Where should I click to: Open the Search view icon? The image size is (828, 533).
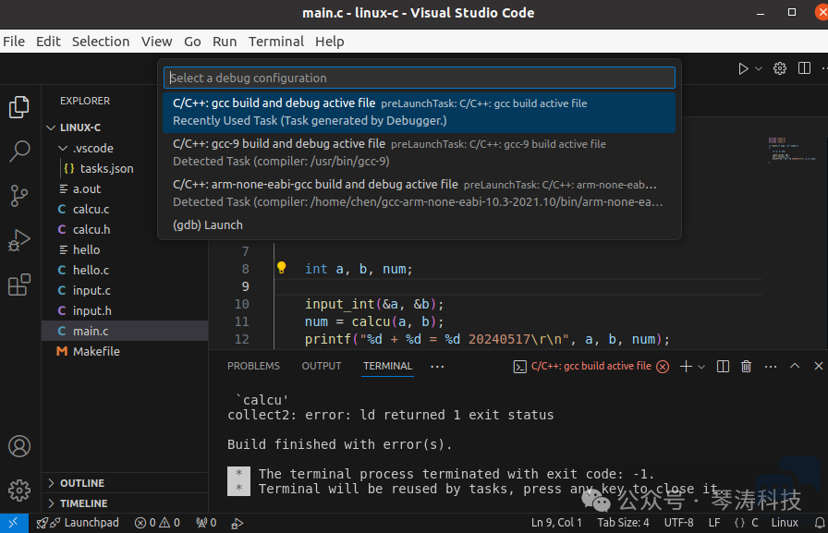19,151
